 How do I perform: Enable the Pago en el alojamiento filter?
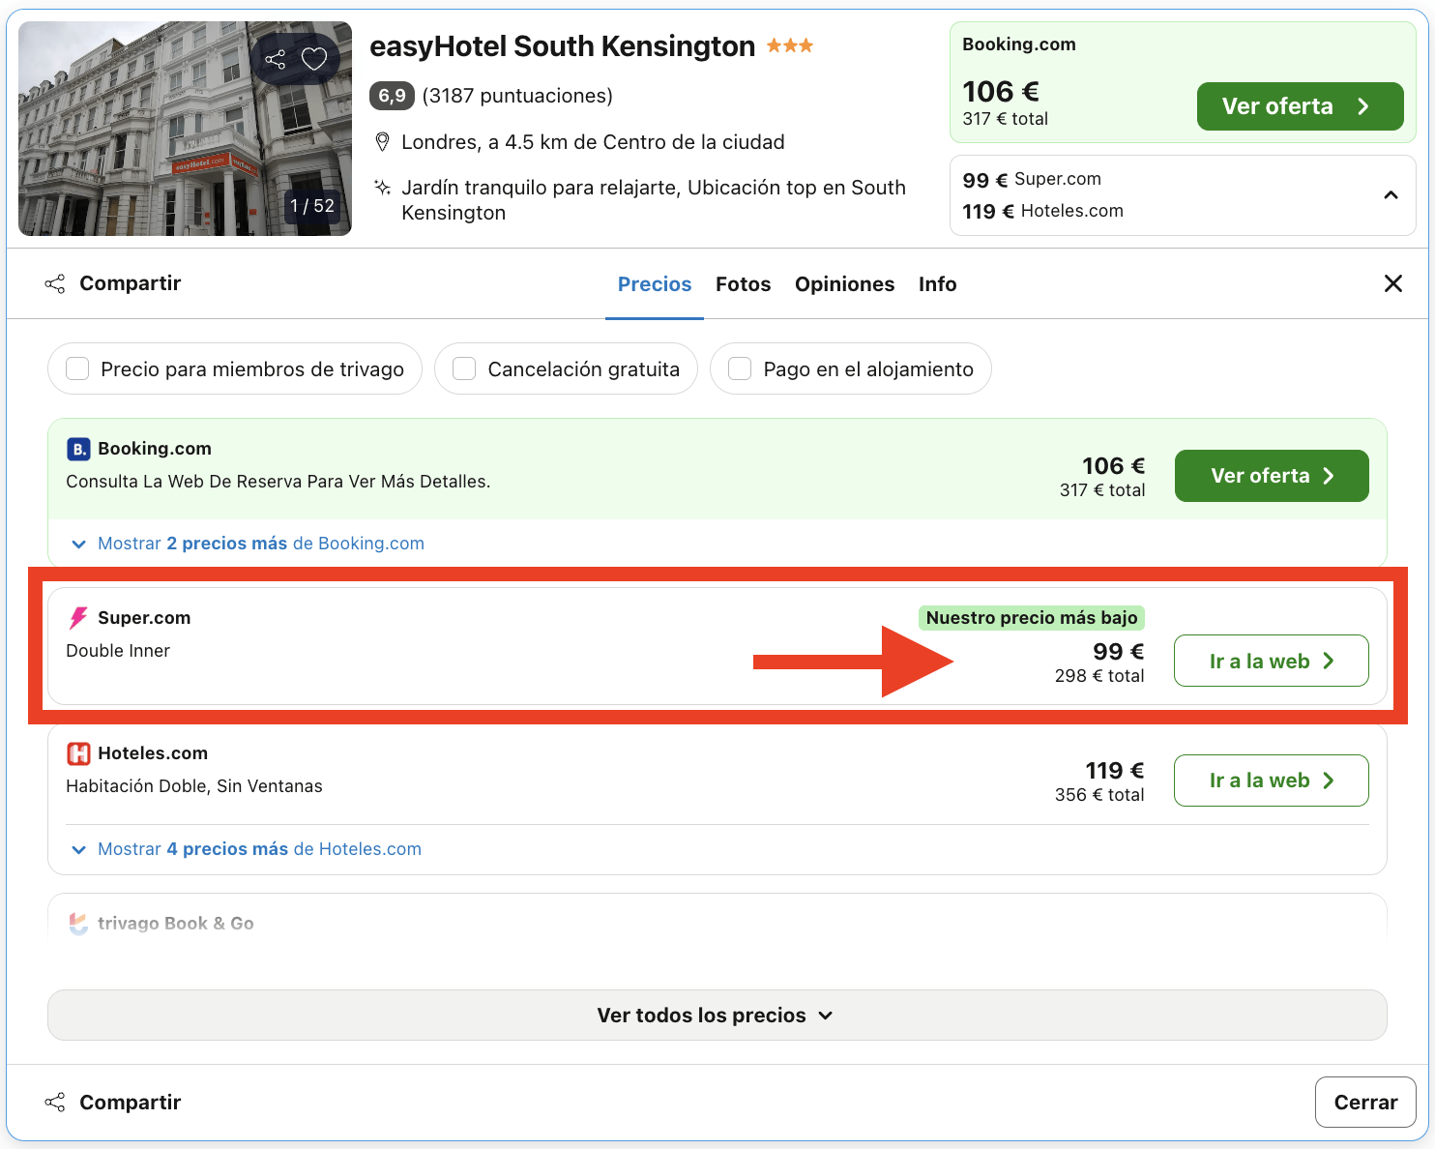click(x=740, y=368)
